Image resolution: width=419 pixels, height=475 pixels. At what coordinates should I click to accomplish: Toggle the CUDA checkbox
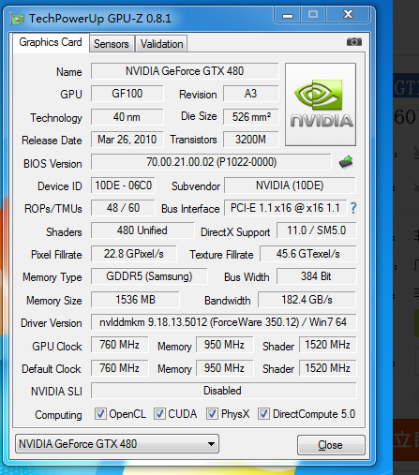click(159, 414)
